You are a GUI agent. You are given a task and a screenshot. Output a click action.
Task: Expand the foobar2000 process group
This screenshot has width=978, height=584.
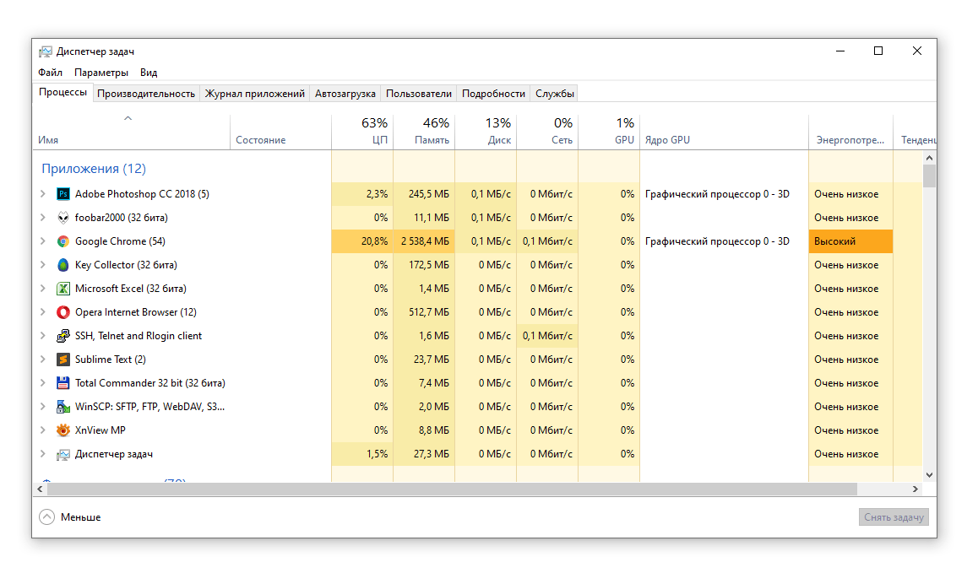42,218
